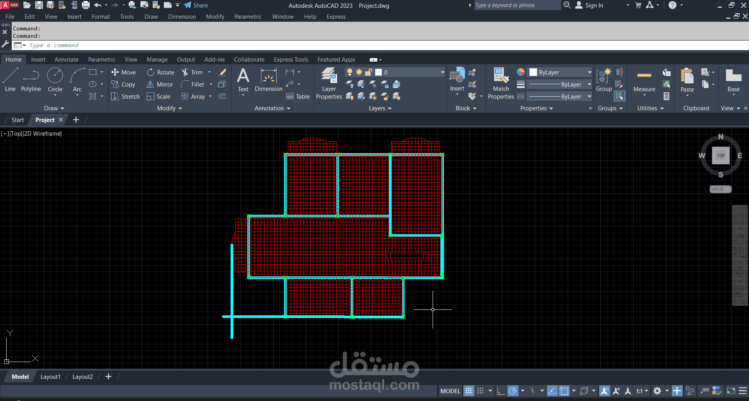Open the Quick Calculator
Image resolution: width=749 pixels, height=401 pixels.
666,96
